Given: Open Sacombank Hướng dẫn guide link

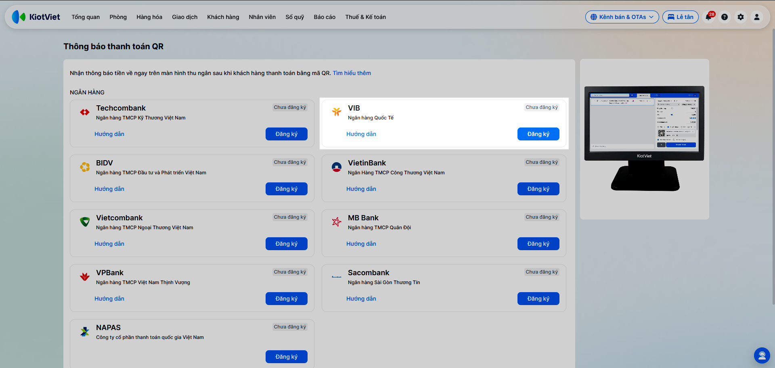Looking at the screenshot, I should (x=361, y=299).
